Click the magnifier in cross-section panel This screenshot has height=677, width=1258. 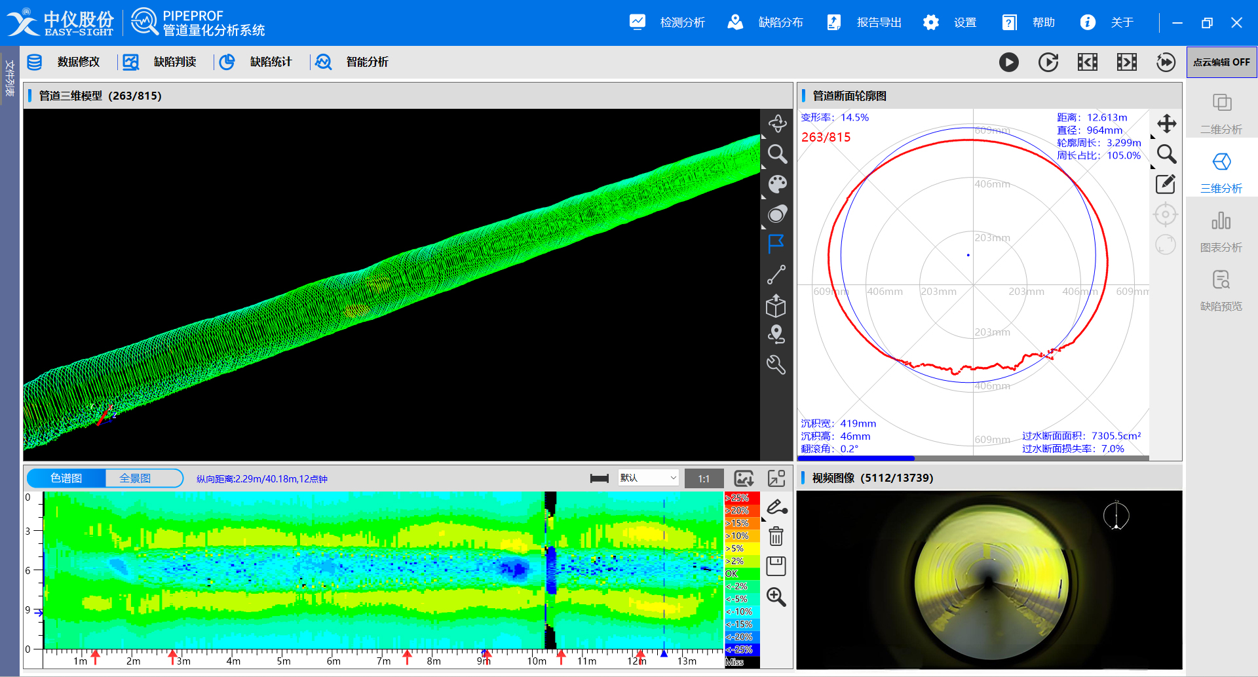pyautogui.click(x=1166, y=154)
